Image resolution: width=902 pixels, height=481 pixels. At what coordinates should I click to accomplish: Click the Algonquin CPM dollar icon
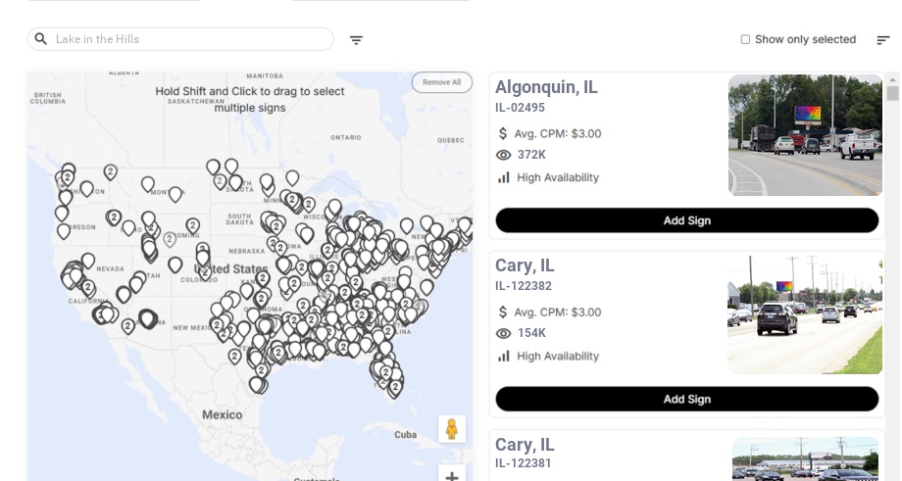(x=504, y=133)
